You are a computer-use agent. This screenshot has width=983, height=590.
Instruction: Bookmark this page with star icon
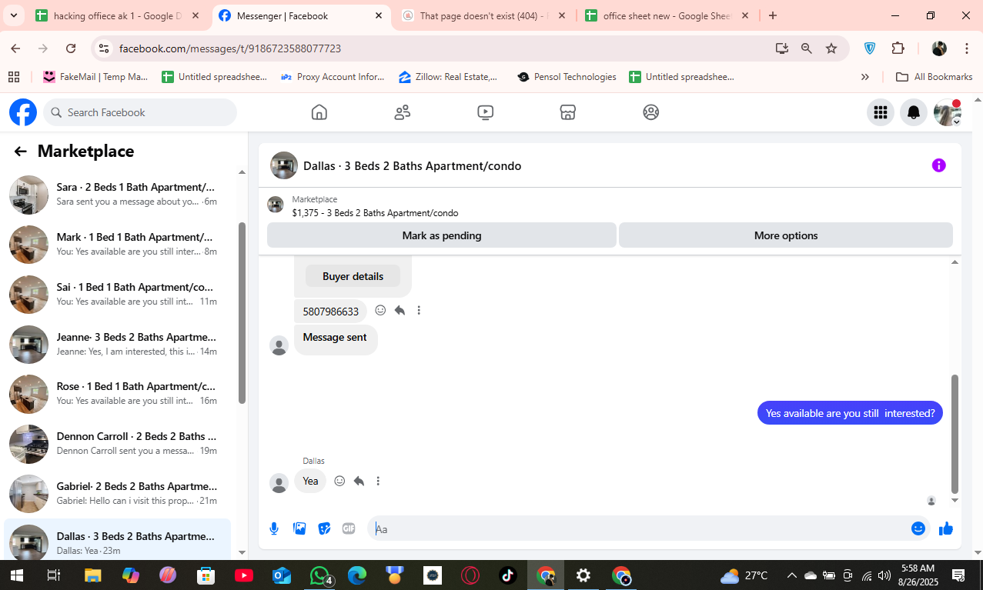click(831, 48)
